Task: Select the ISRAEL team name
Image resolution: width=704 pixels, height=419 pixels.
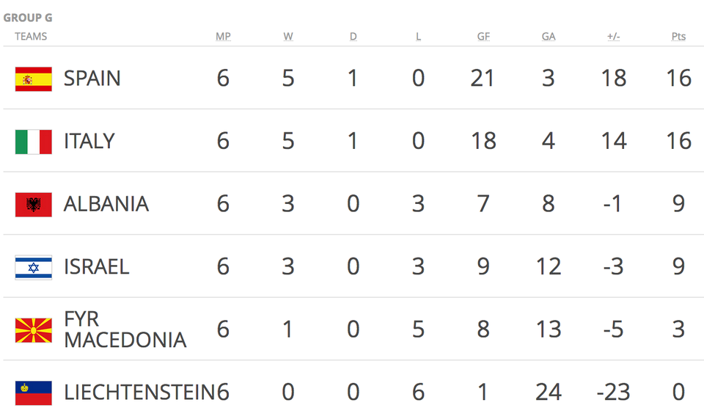Action: pyautogui.click(x=96, y=267)
